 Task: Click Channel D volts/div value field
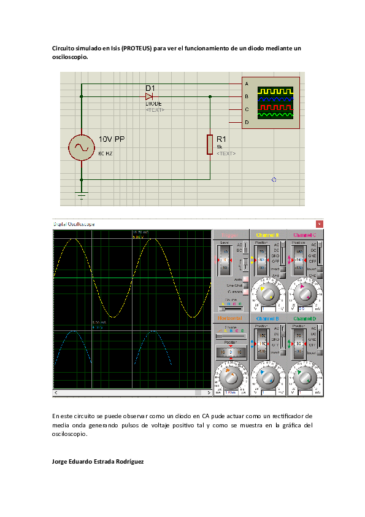tap(305, 392)
